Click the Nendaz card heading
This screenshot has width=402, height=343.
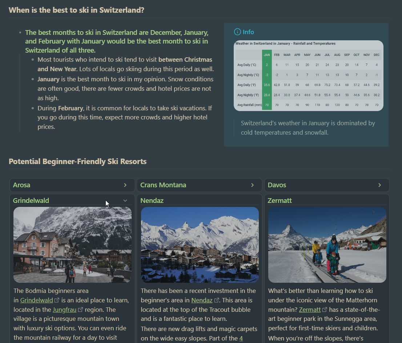(x=152, y=201)
